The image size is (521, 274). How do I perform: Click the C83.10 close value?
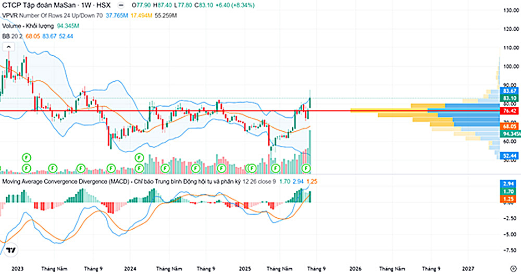[204, 5]
